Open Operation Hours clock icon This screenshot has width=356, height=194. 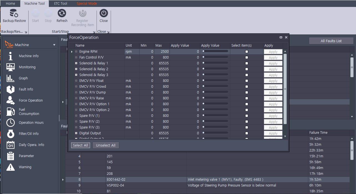(x=11, y=122)
